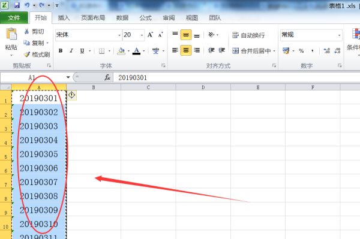
Task: Click the 粘贴 Paste clipboard icon
Action: click(11, 34)
